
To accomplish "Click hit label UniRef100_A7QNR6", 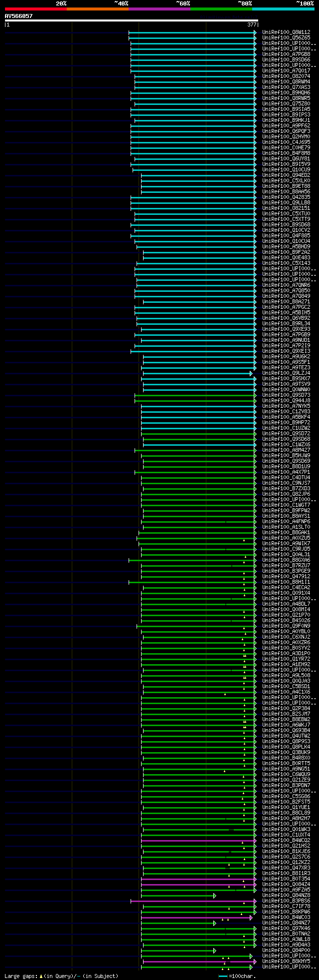I will pyautogui.click(x=286, y=285).
